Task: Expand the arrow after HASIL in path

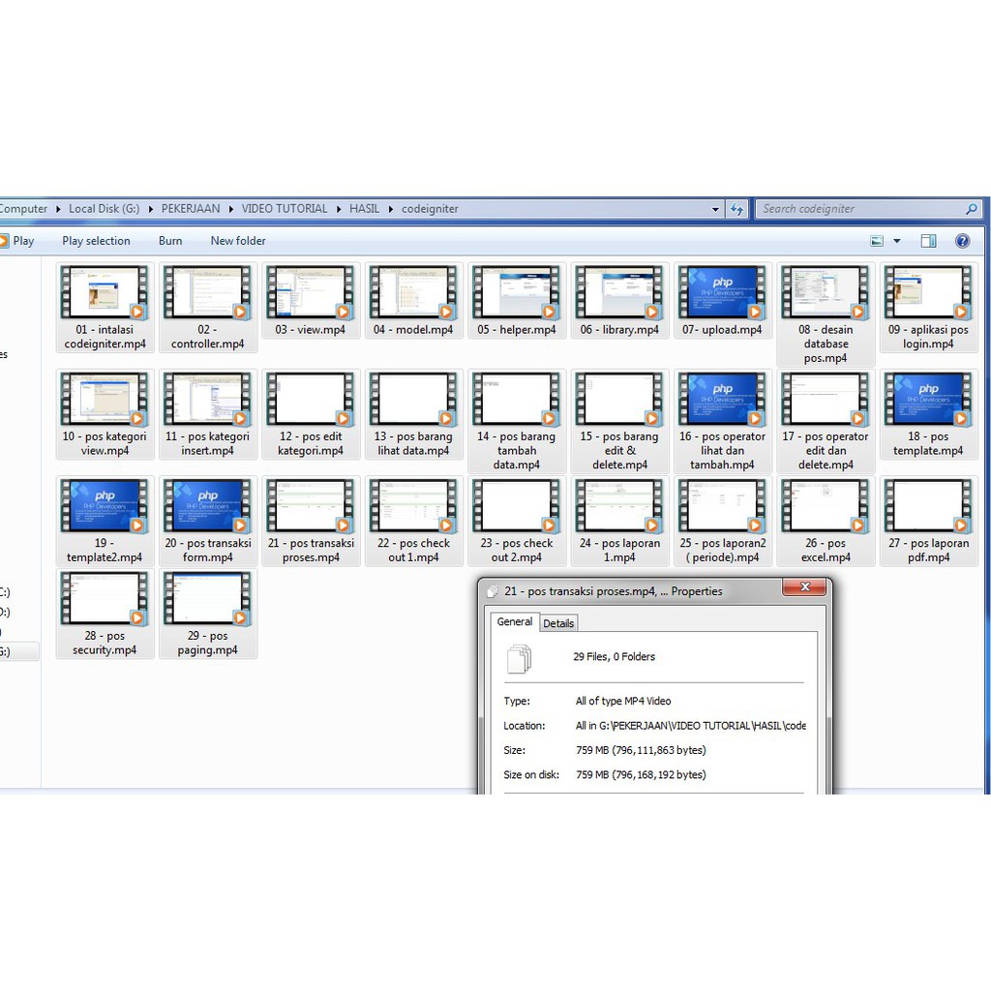Action: tap(391, 209)
